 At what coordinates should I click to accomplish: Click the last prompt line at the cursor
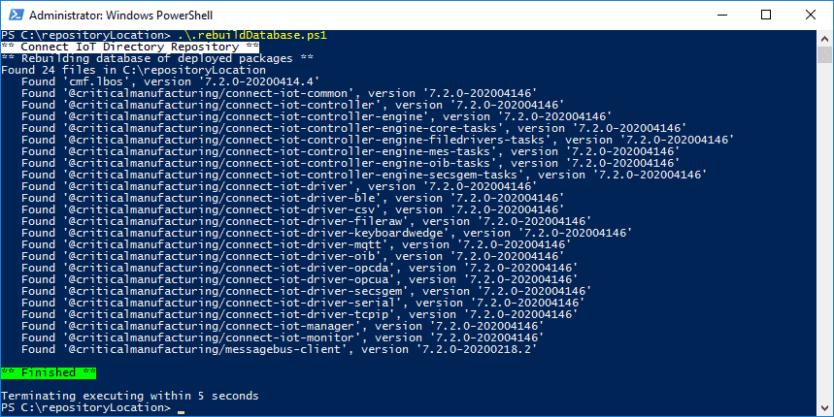[180, 408]
